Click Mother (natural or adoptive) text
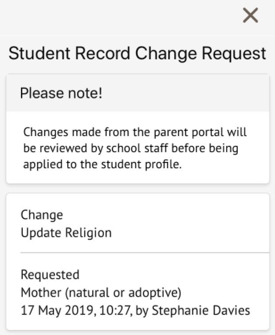Image resolution: width=275 pixels, height=335 pixels. (x=101, y=292)
